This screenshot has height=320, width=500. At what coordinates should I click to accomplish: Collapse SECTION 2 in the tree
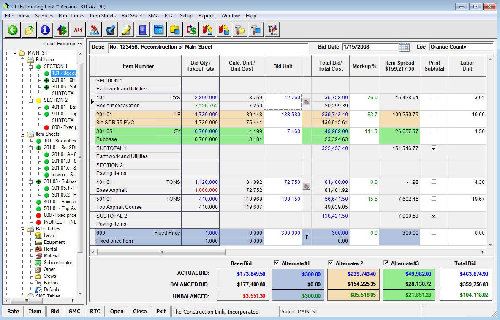pos(30,101)
